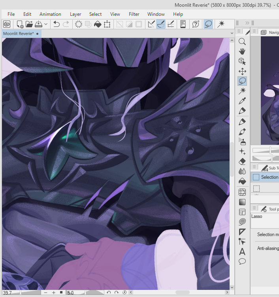279x297 pixels.
Task: Select the Selection sub tool group
Action: (266, 177)
